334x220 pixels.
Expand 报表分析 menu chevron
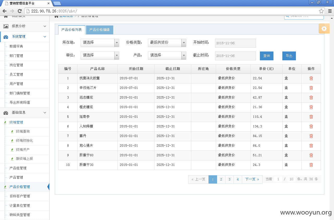point(45,26)
